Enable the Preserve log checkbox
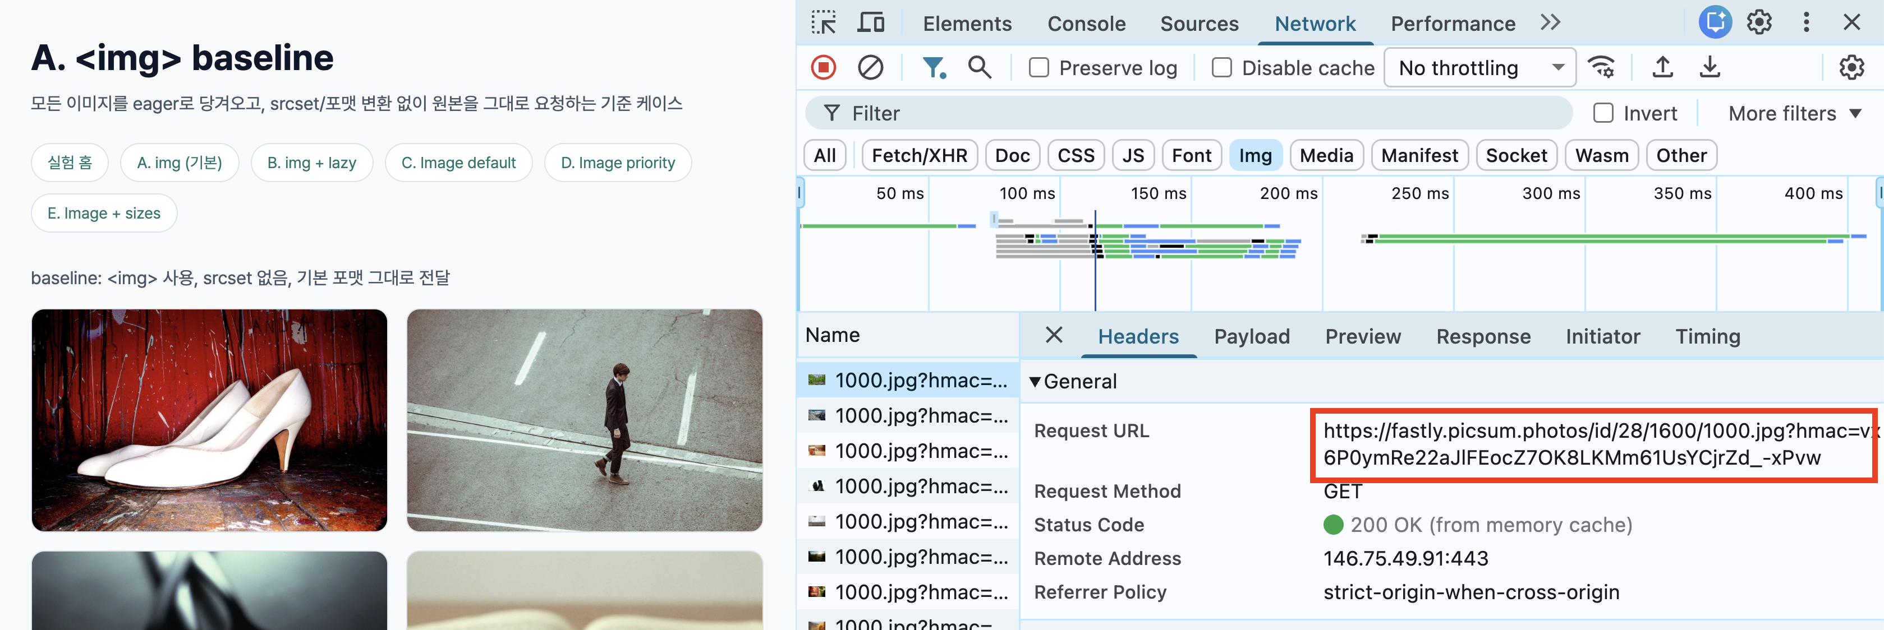This screenshot has height=630, width=1884. [1039, 68]
